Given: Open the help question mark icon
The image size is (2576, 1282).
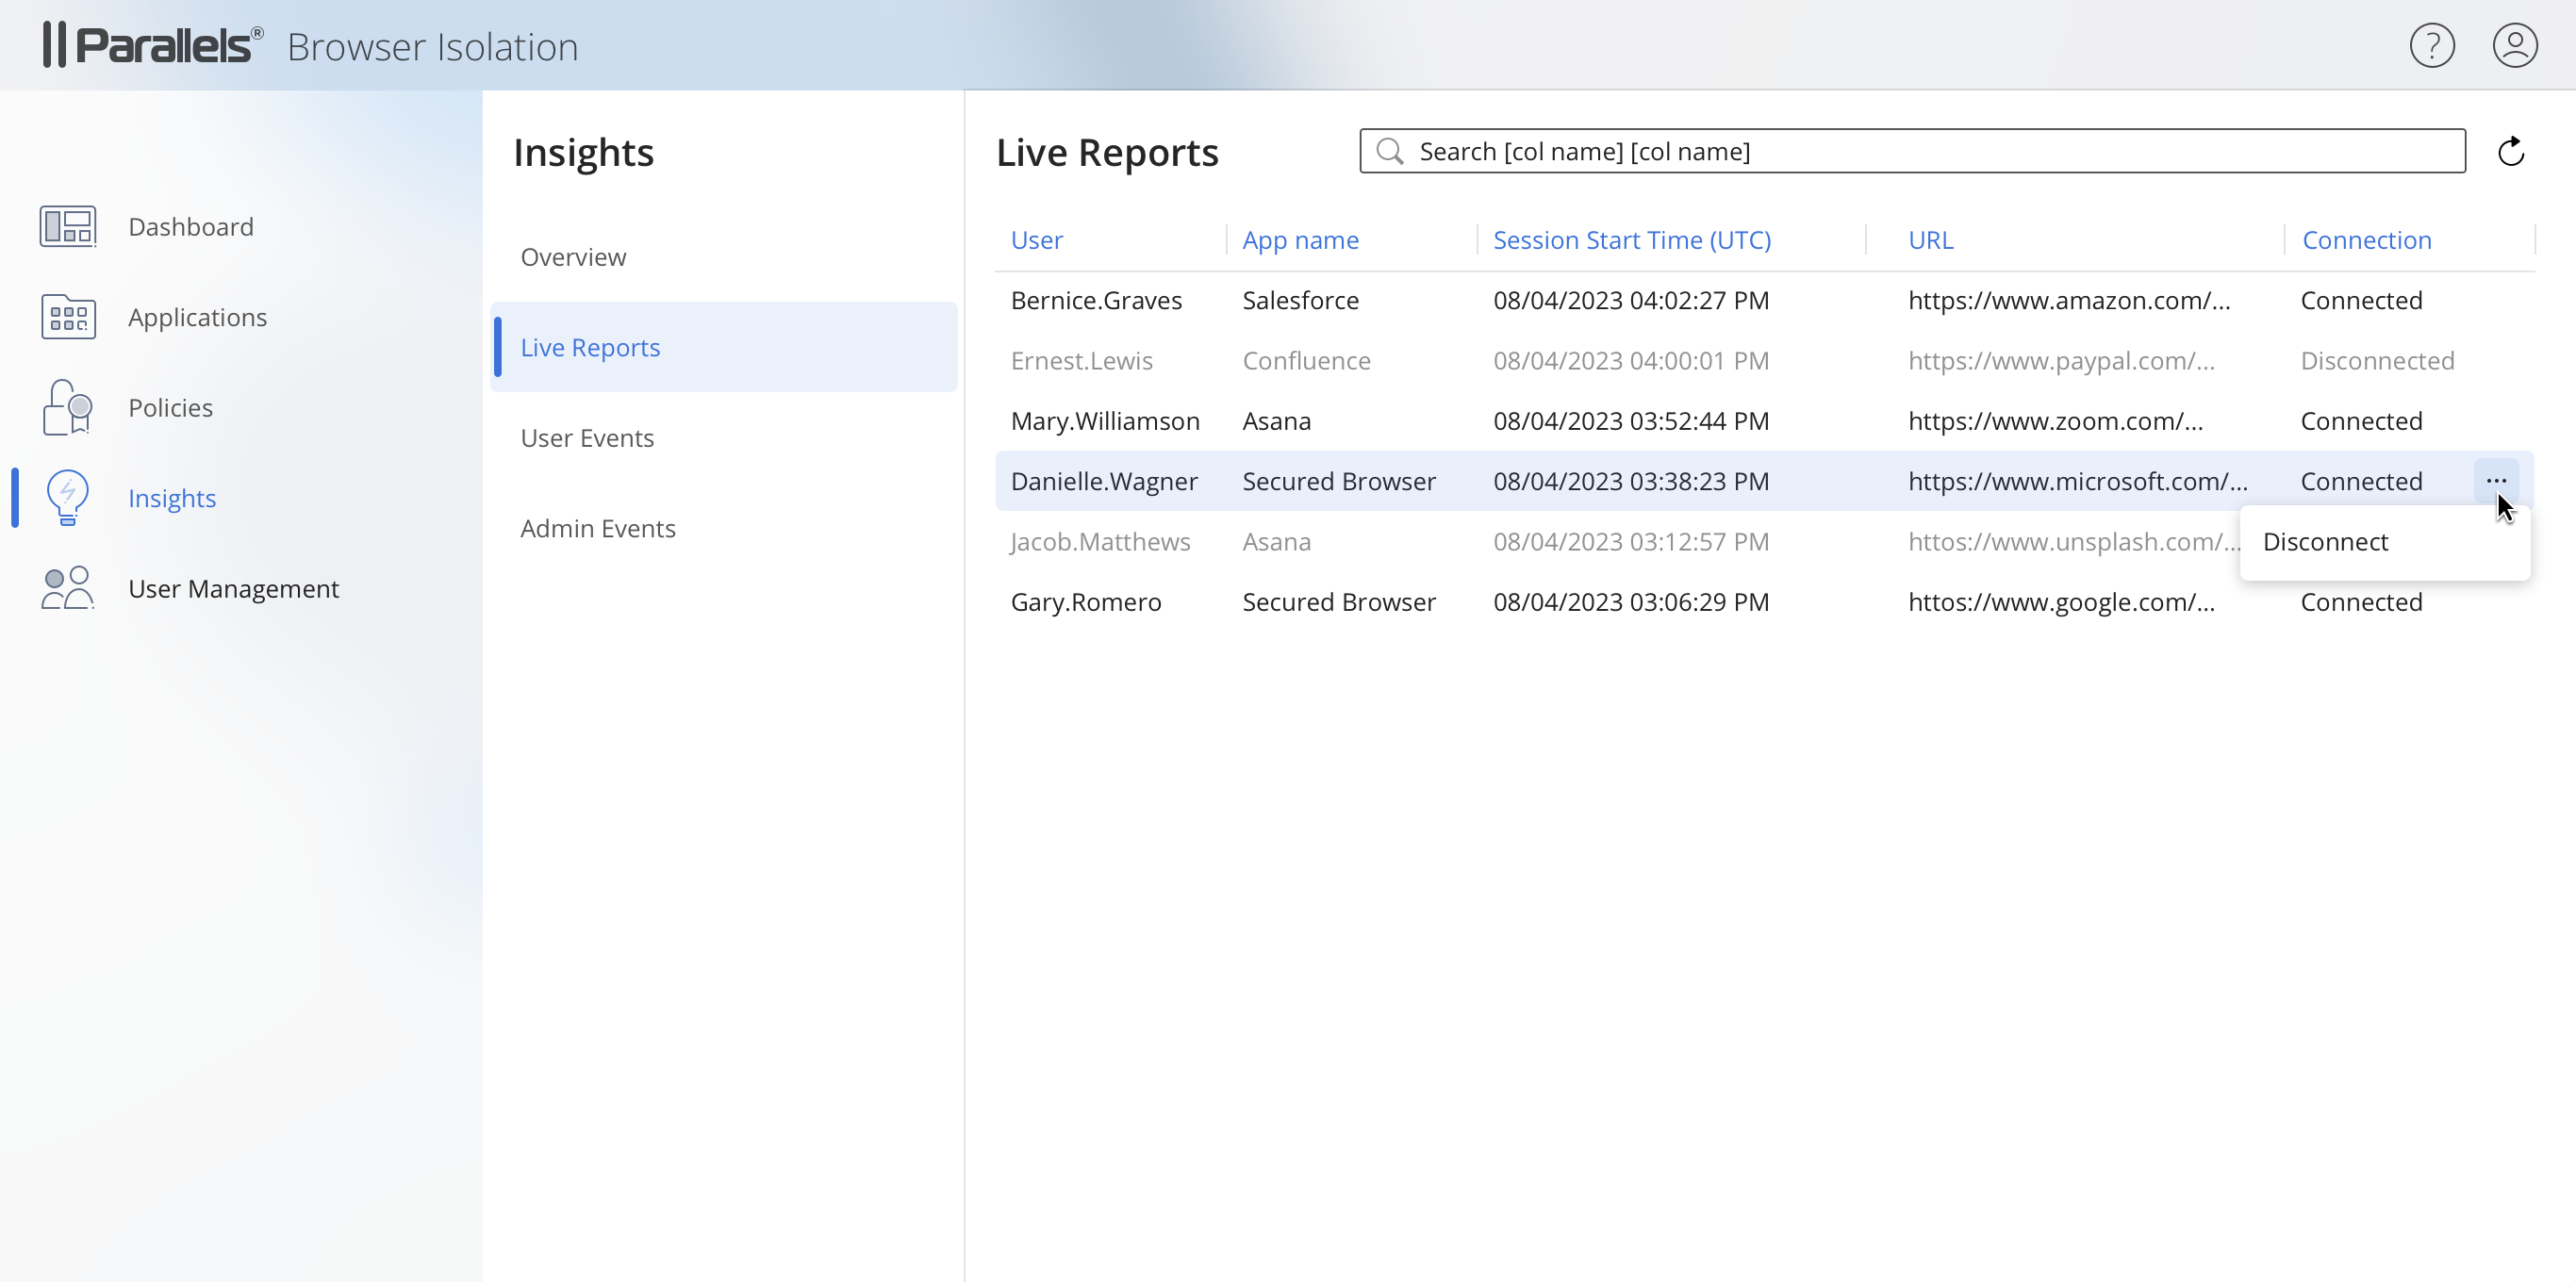Looking at the screenshot, I should point(2431,46).
